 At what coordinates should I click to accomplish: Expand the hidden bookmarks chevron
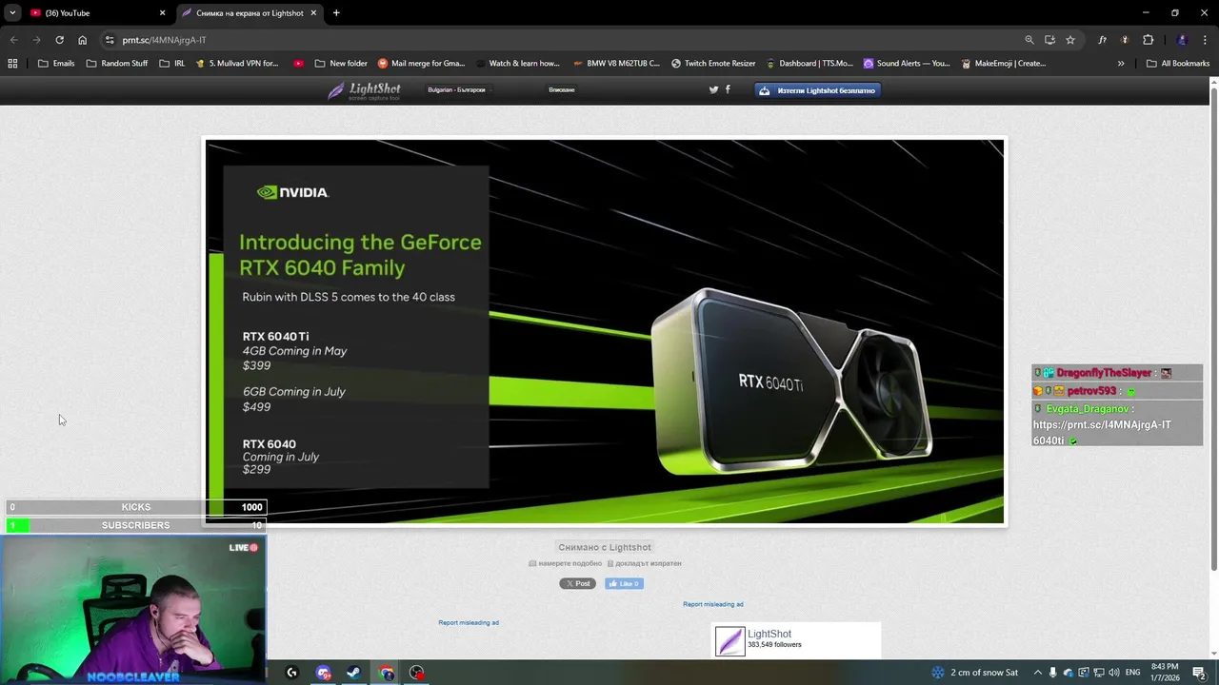1121,64
